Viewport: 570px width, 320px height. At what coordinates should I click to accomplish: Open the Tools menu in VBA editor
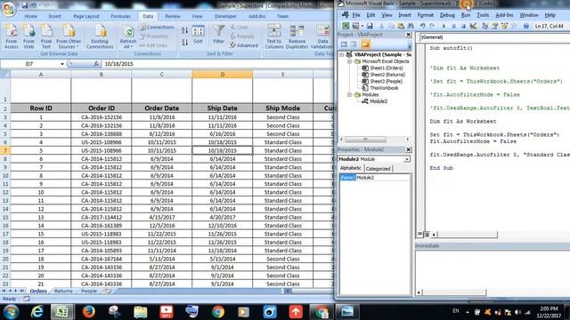[x=483, y=15]
